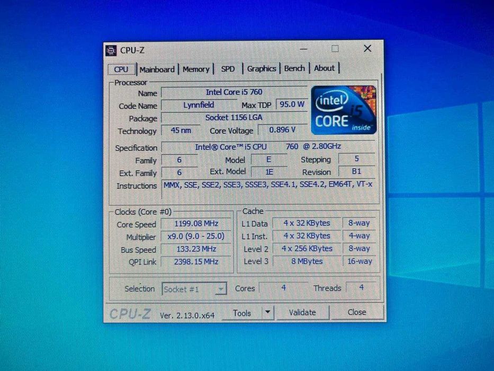Click the Multiplier value 'x9.0 (9.0 - 25.0)'
This screenshot has width=494, height=371.
click(196, 236)
